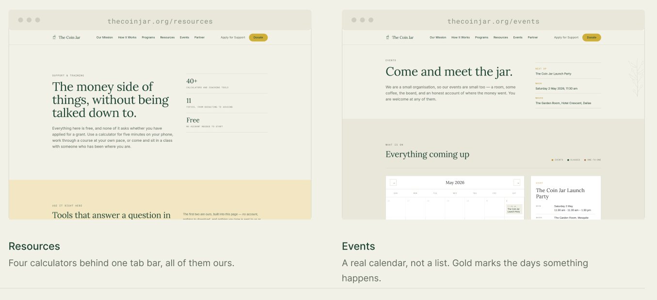Go to next month in the May 2026 calendar
Viewport: 657px width, 300px height.
[x=517, y=182]
